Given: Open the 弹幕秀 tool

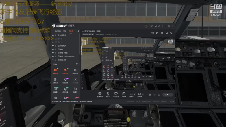Looking at the screenshot, I should point(75,90).
